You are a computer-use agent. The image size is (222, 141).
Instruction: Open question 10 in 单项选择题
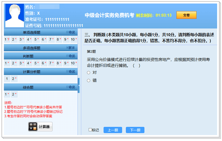[74, 39]
